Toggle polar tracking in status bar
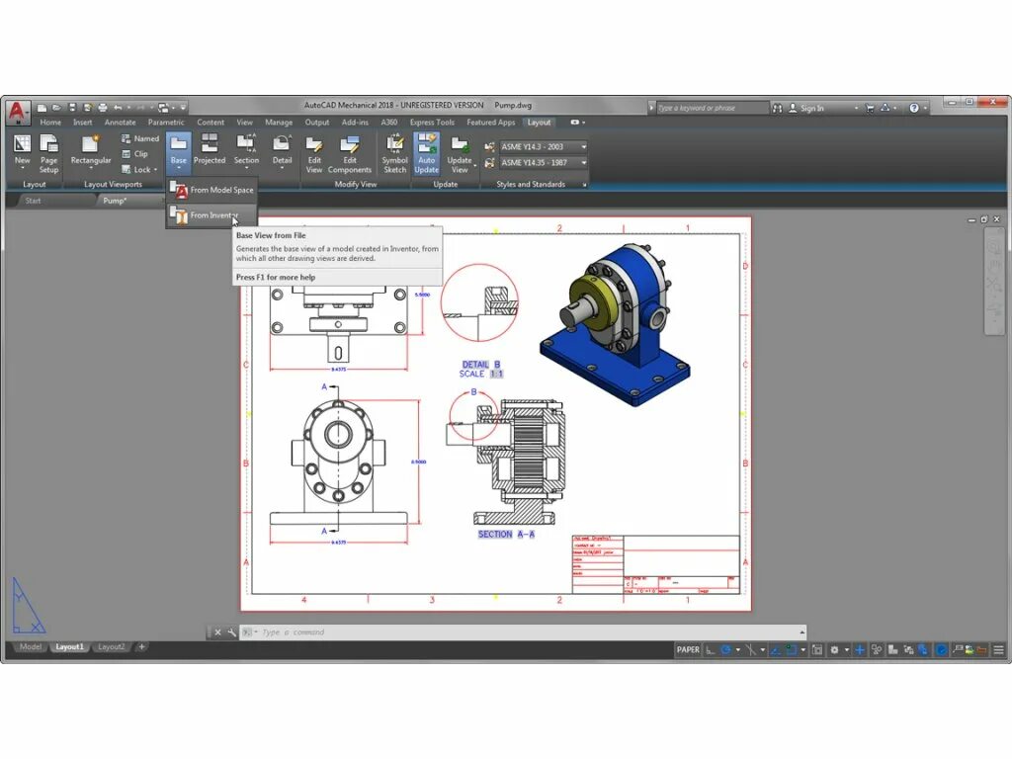Image resolution: width=1012 pixels, height=759 pixels. [x=726, y=650]
